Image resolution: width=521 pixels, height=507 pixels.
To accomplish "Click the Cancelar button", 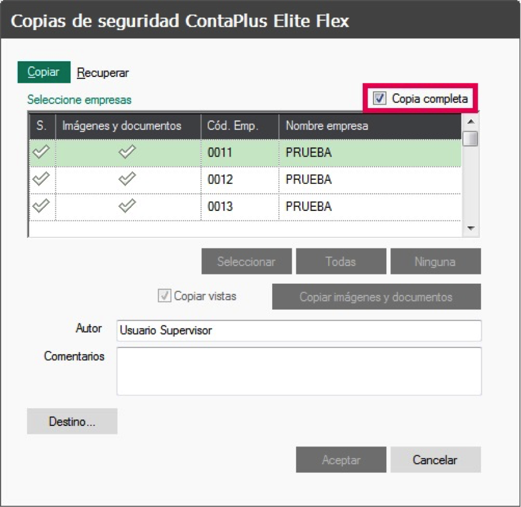I will pos(435,459).
